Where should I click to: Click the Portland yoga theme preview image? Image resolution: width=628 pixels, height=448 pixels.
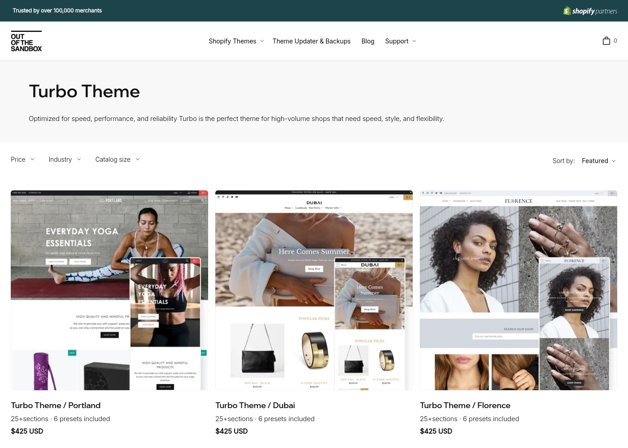click(x=109, y=290)
